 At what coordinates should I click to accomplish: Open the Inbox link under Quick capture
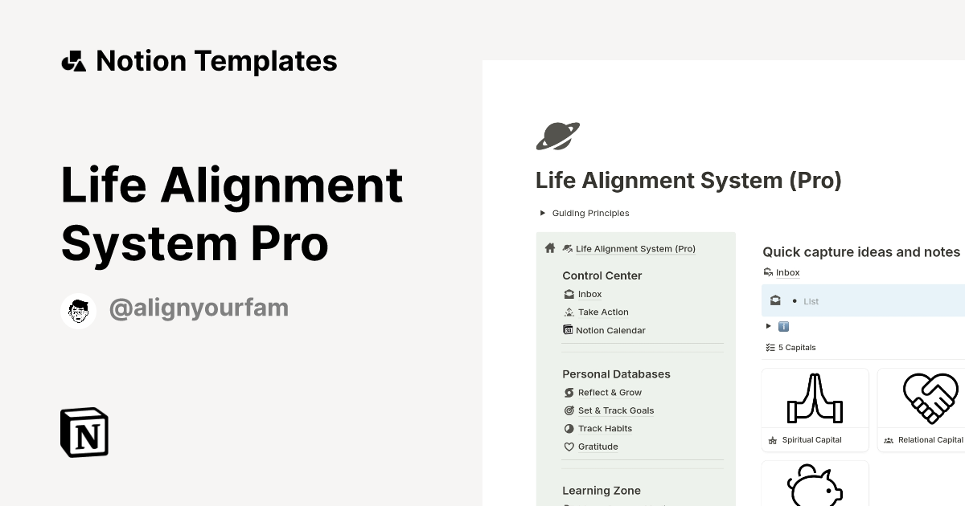(787, 272)
